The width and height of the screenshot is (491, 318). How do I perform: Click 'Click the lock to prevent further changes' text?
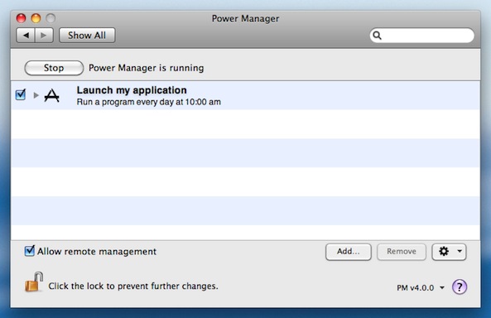pos(133,286)
